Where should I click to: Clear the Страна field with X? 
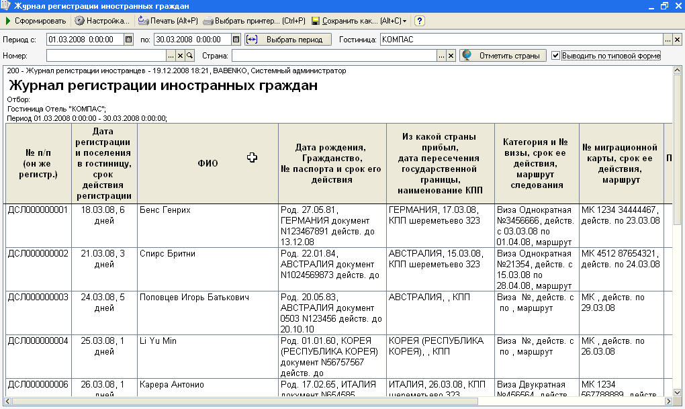click(451, 56)
